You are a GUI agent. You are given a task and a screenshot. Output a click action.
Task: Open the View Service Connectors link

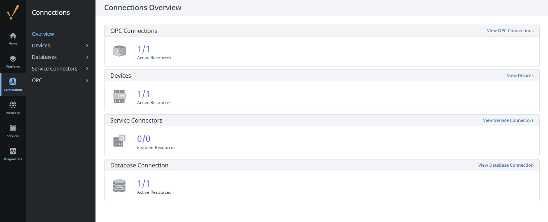[x=508, y=120]
